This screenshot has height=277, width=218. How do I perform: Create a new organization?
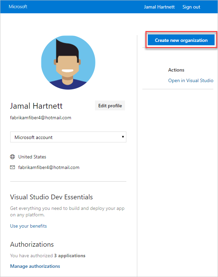pyautogui.click(x=181, y=40)
